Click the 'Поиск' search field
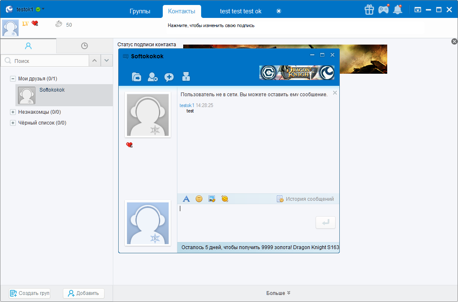 coord(50,61)
